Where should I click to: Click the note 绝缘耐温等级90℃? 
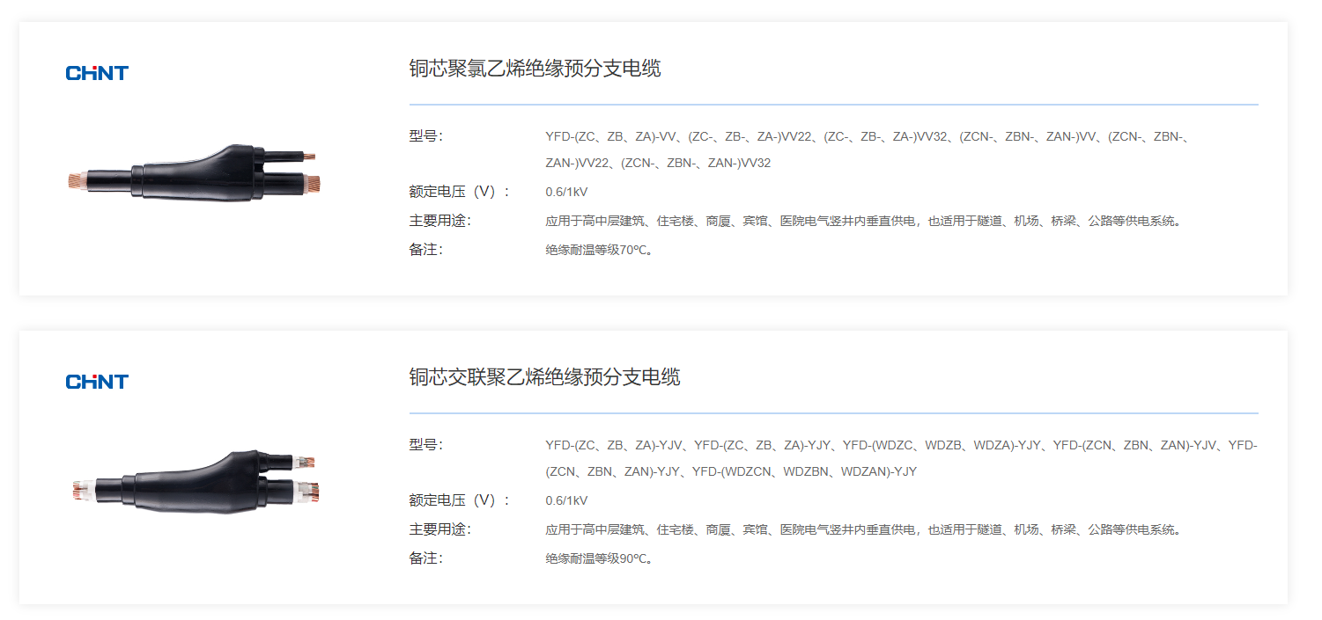[x=600, y=558]
